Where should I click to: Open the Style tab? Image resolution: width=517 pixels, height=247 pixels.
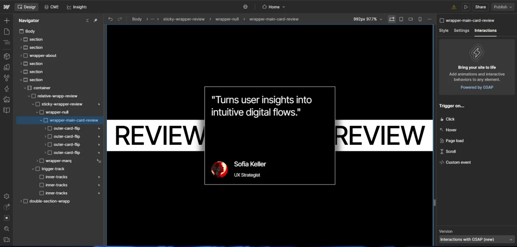point(444,31)
